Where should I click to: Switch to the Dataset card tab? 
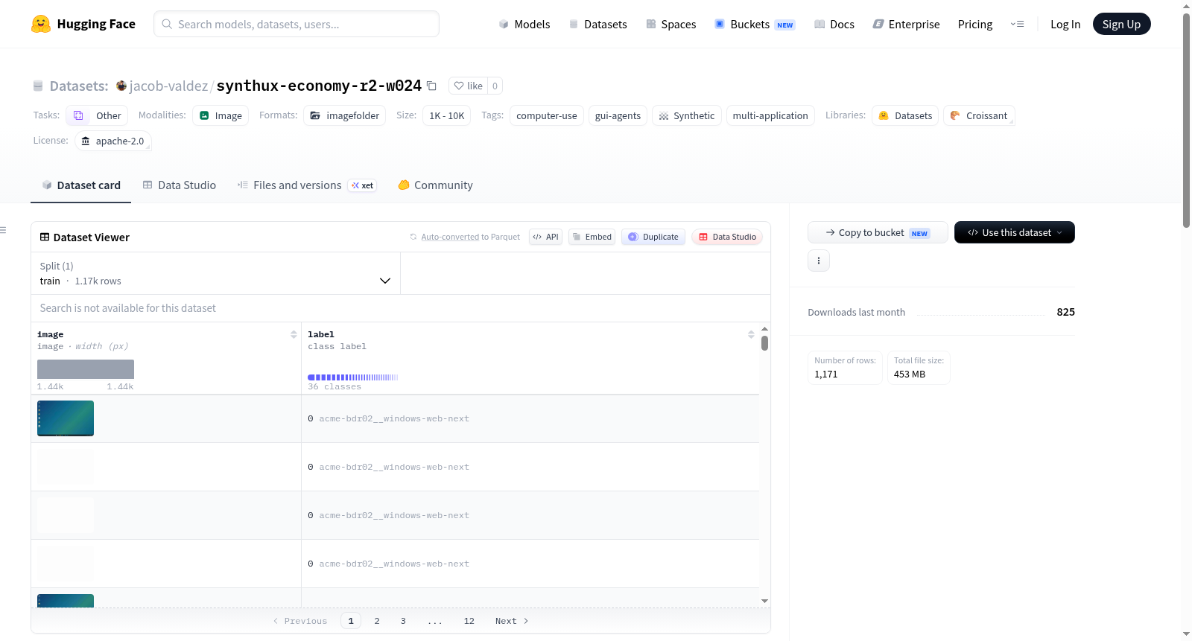pos(81,185)
